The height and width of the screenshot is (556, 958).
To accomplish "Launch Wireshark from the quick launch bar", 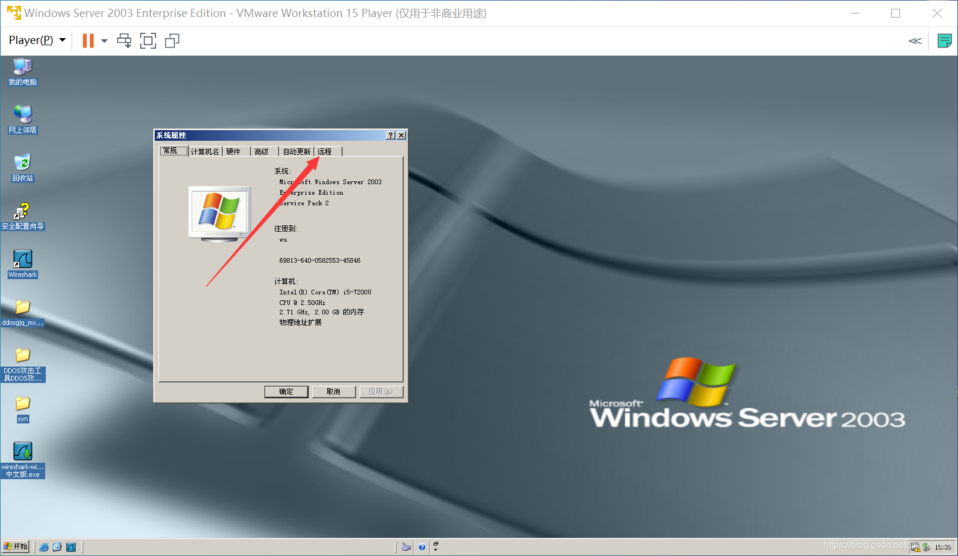I will click(71, 547).
